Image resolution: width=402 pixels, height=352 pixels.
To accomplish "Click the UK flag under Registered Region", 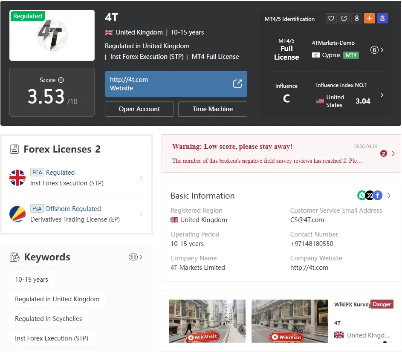I will tap(174, 220).
